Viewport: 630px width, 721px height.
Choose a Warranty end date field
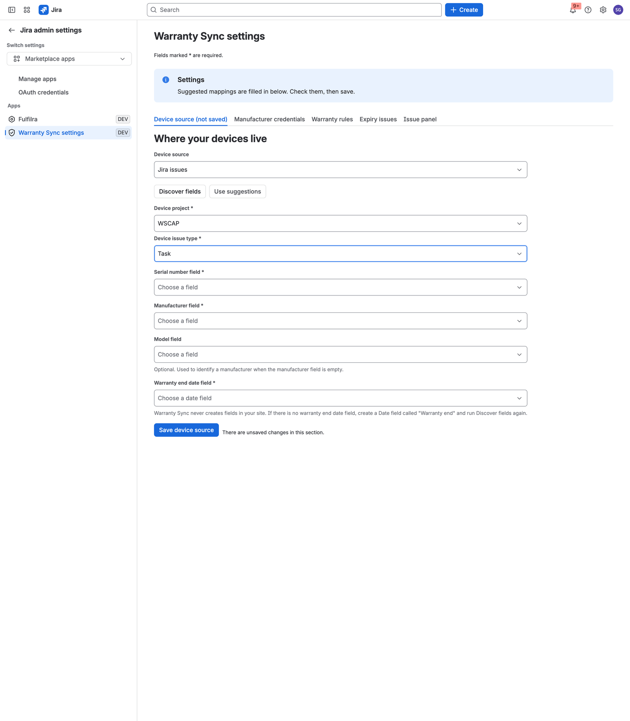point(341,398)
